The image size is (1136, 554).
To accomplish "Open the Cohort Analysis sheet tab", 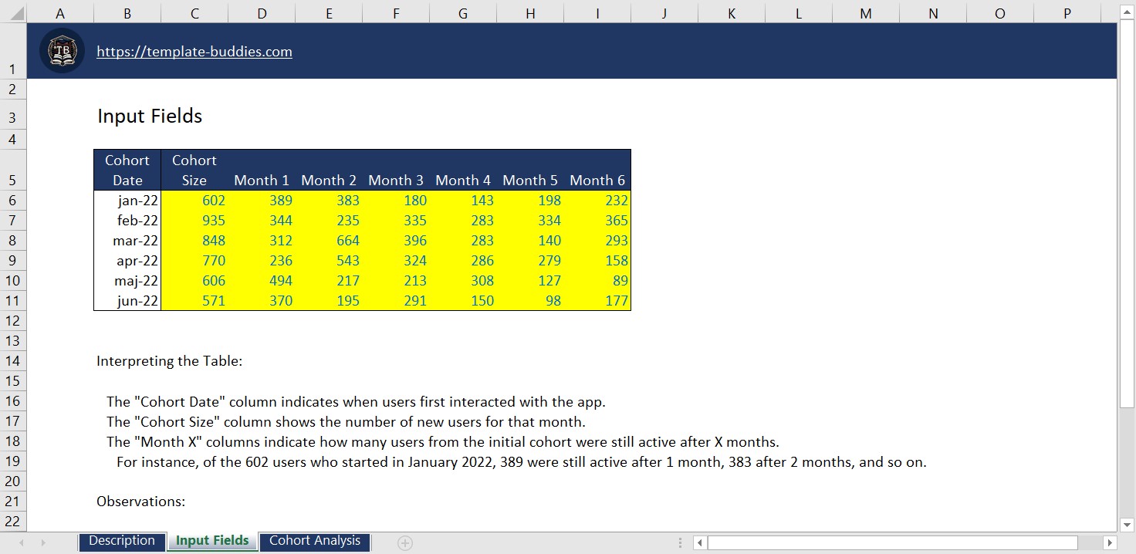I will pyautogui.click(x=314, y=541).
